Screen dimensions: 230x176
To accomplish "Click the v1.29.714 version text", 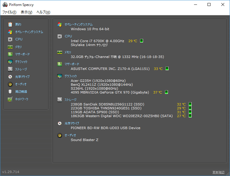I will [x=11, y=172].
